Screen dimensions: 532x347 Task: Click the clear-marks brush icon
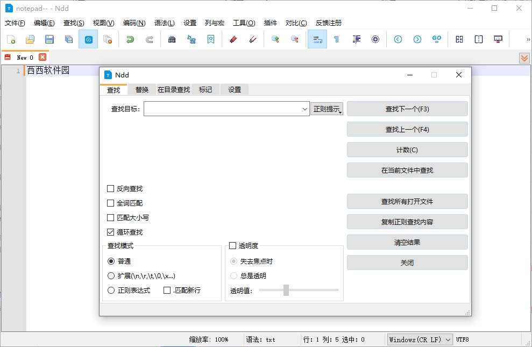[x=252, y=39]
